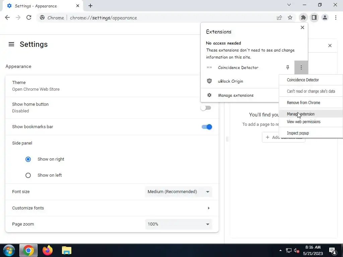This screenshot has width=343, height=257.
Task: Open Chrome's three-dot main menu
Action: [336, 17]
